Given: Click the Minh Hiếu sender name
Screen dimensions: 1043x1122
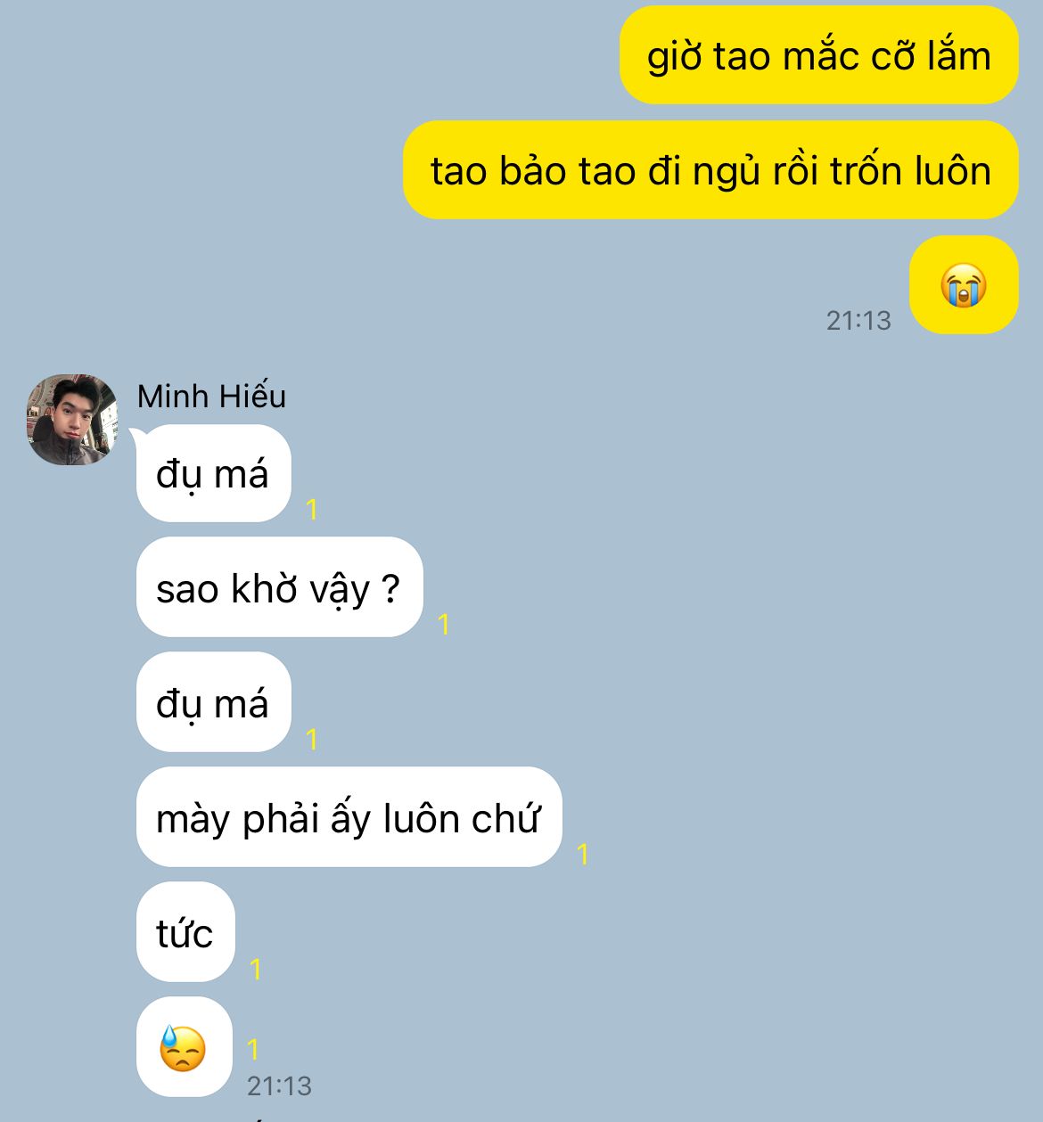Looking at the screenshot, I should (x=211, y=396).
